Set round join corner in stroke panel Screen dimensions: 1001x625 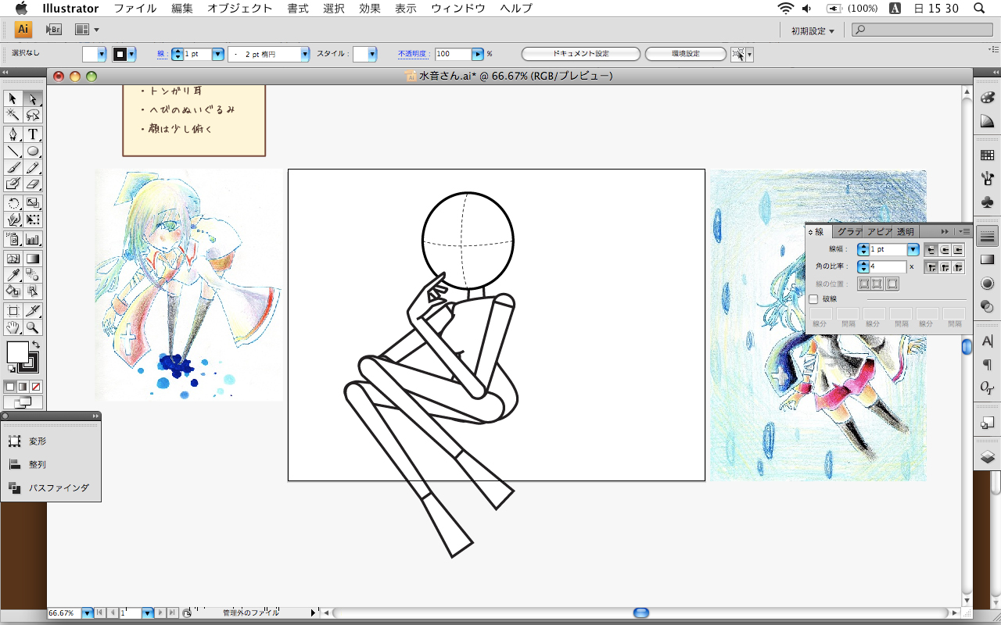click(x=945, y=267)
